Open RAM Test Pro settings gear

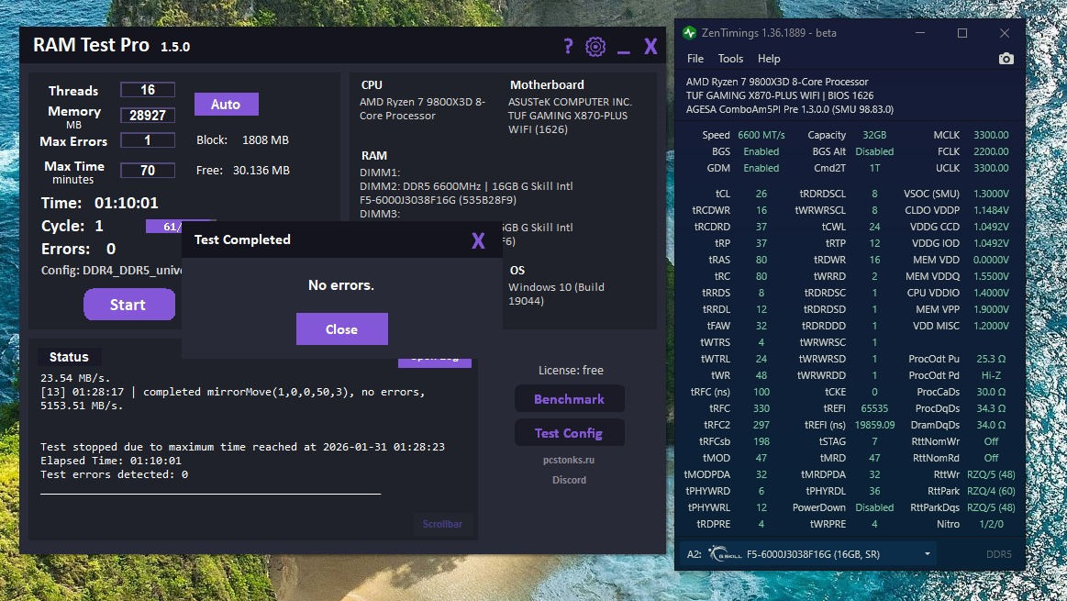[595, 46]
